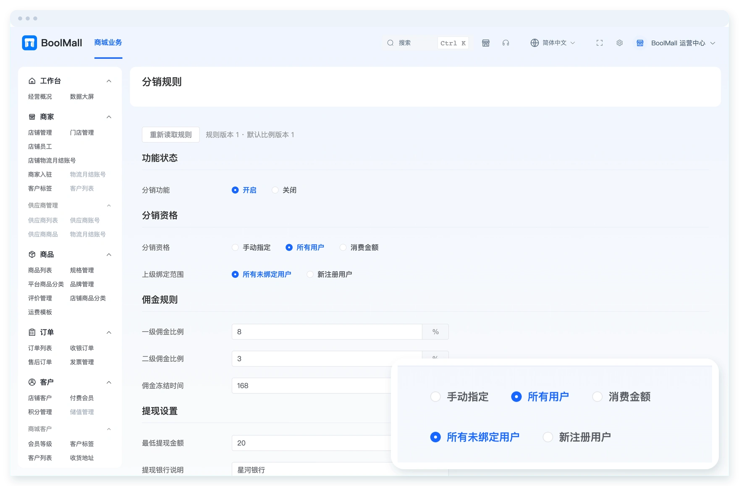
Task: Click the 重新读取规则 button
Action: pos(170,135)
